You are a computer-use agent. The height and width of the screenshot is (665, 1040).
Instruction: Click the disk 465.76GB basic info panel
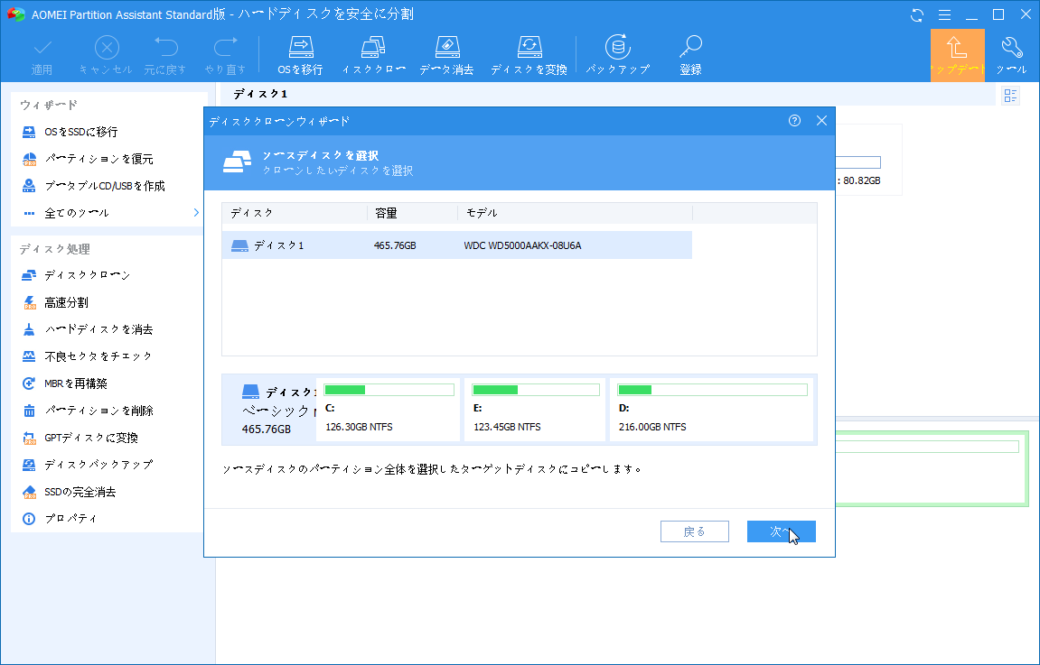[269, 410]
